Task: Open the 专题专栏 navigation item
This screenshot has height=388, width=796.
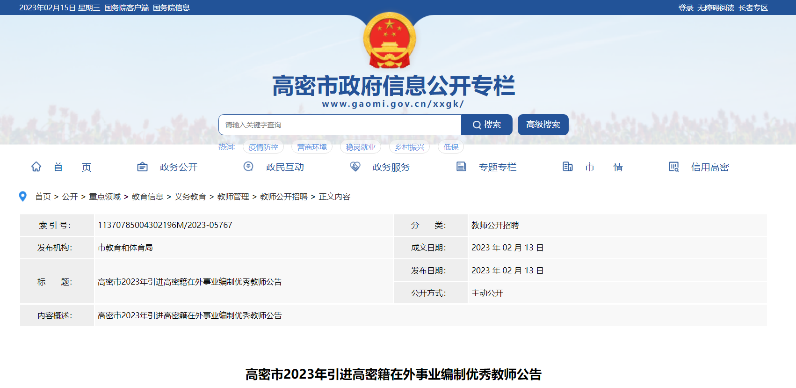Action: [498, 167]
